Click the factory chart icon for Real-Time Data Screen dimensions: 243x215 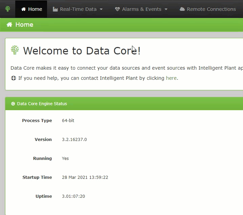pyautogui.click(x=55, y=9)
